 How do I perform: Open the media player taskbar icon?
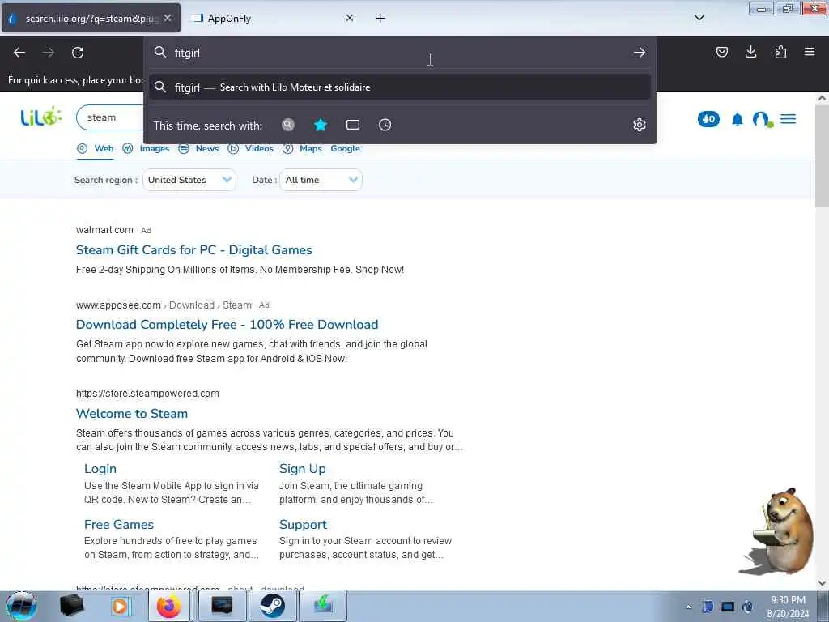pyautogui.click(x=120, y=606)
